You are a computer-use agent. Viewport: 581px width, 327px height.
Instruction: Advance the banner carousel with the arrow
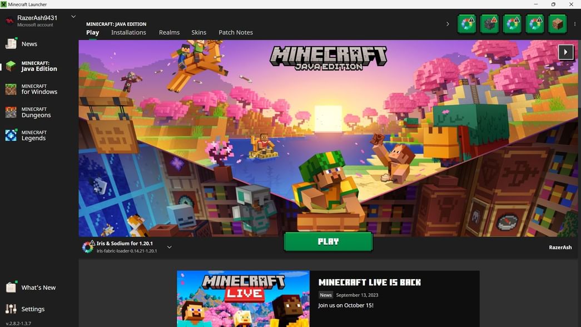[565, 52]
